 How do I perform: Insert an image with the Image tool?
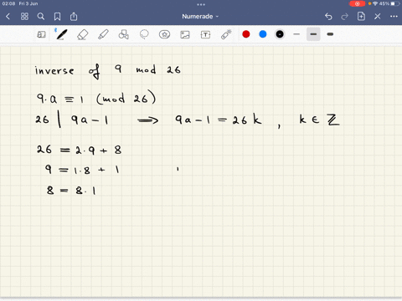[185, 34]
